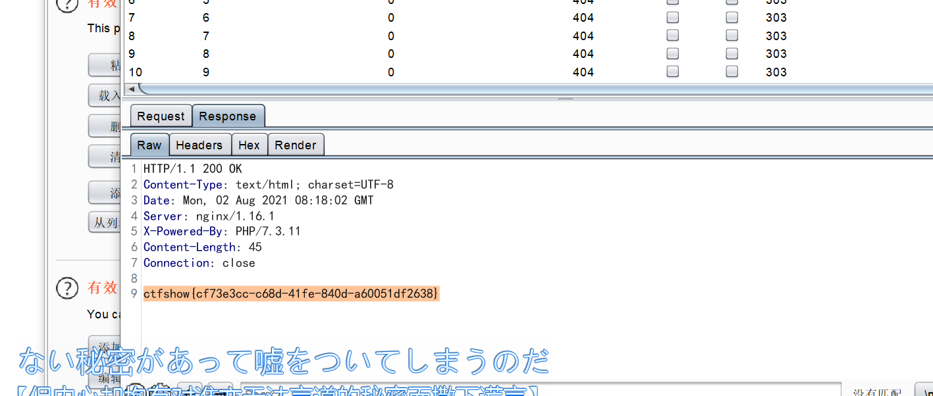Click the help question-mark icon beside top payload section
Viewport: 933px width, 396px height.
point(67,5)
